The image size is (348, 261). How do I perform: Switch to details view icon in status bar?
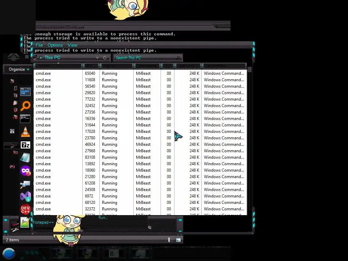[x=170, y=240]
